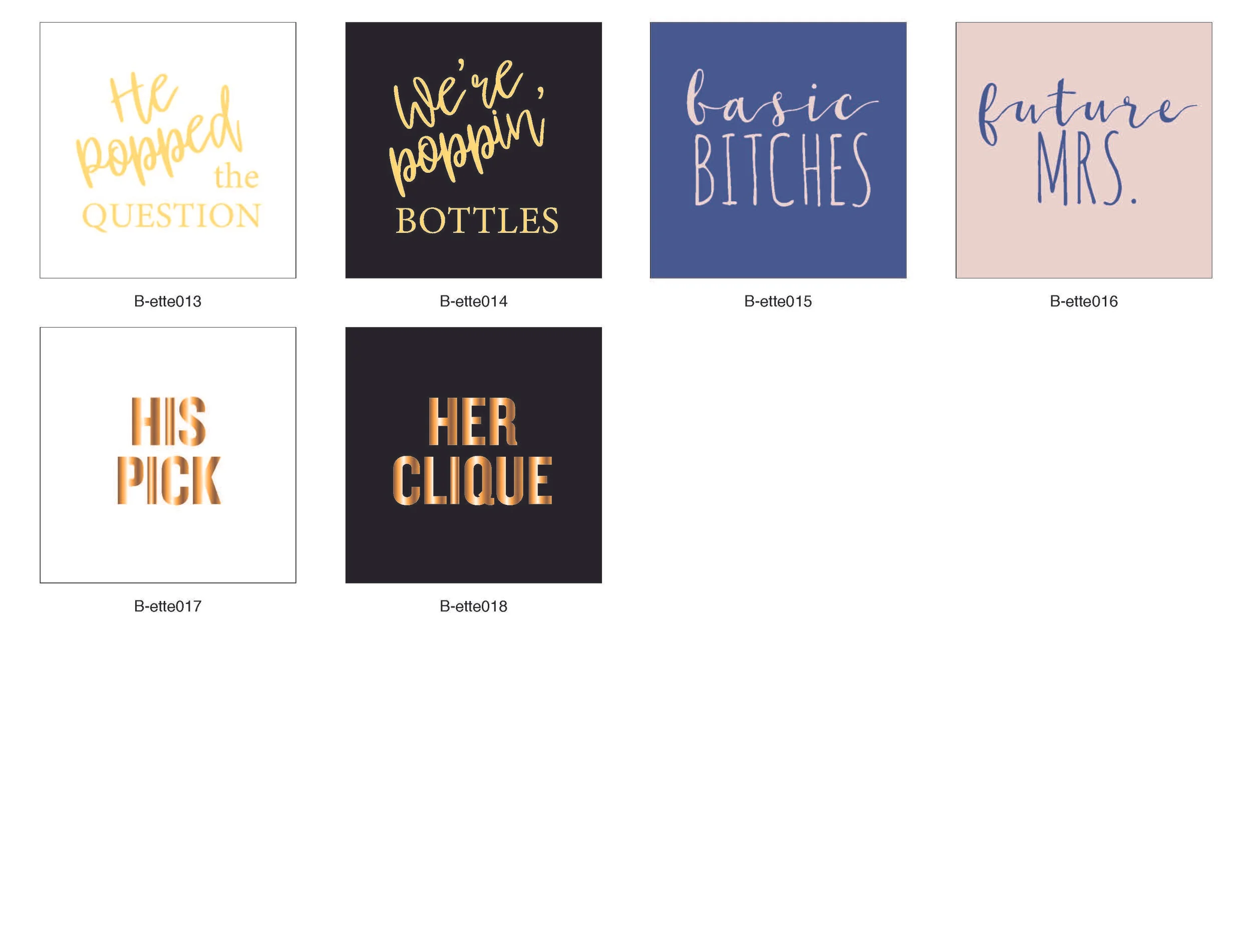Select the 'We're poppin' Bottles' black design
The width and height of the screenshot is (1252, 939).
click(x=473, y=150)
